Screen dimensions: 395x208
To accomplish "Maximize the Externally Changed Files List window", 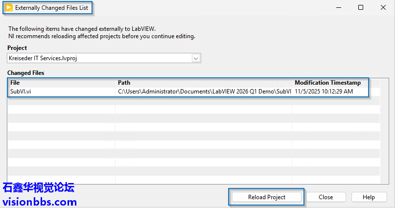I will point(361,8).
